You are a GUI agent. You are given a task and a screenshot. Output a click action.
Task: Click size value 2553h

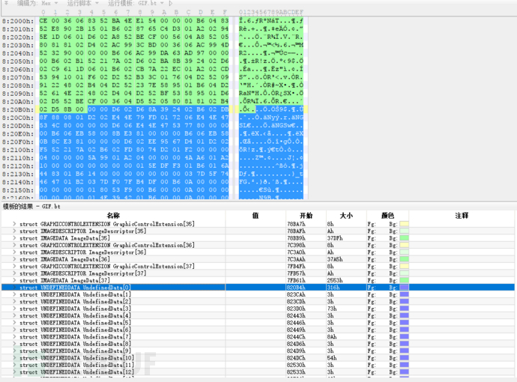(335, 280)
